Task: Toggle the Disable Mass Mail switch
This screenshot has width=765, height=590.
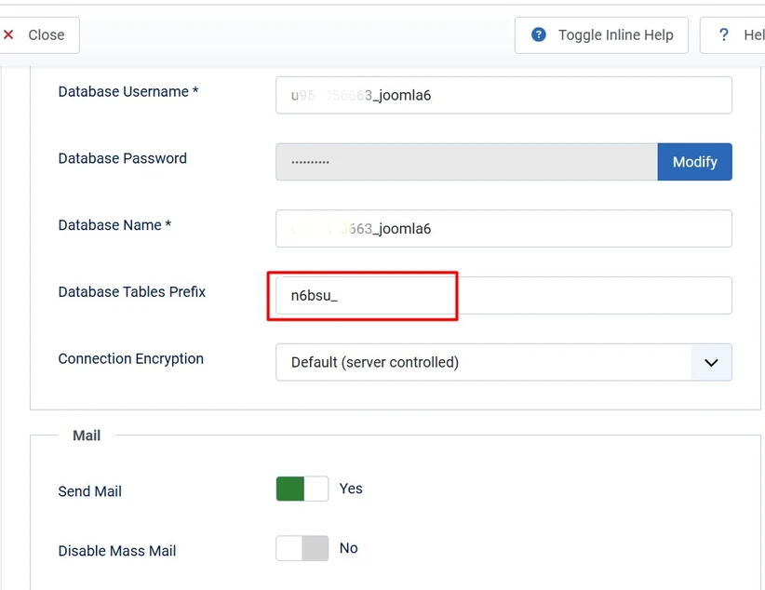Action: 302,548
